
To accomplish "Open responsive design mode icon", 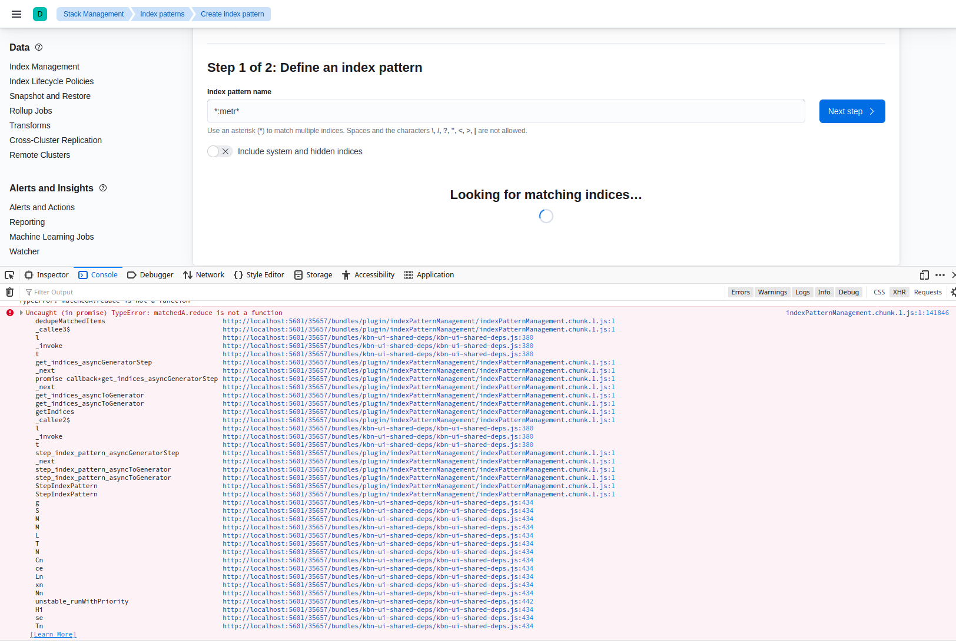I will [x=924, y=275].
